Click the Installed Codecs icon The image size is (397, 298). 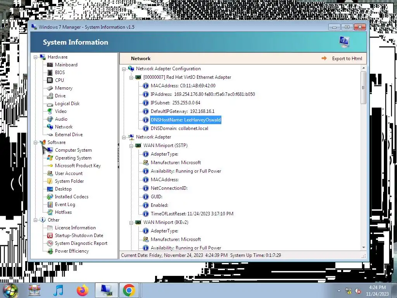point(50,197)
